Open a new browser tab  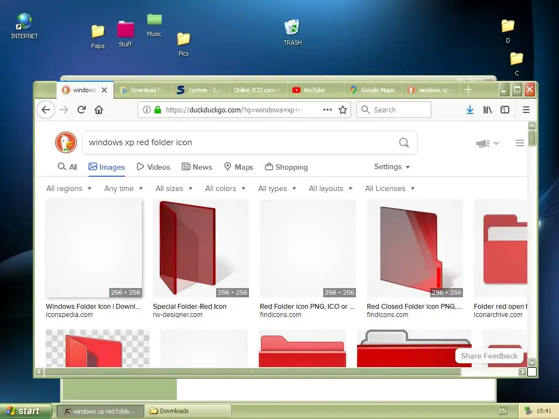click(x=468, y=90)
